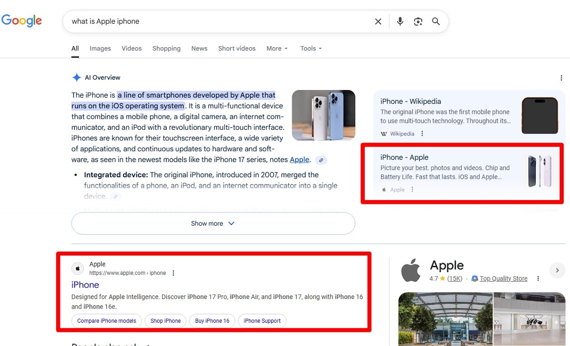Click the Google logo

coord(21,20)
